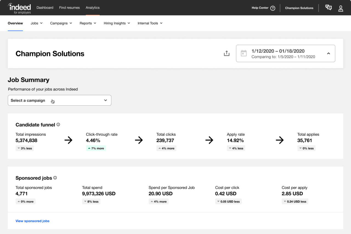Expand the date range picker chevron
Screen dimensions: 351x234
329,54
